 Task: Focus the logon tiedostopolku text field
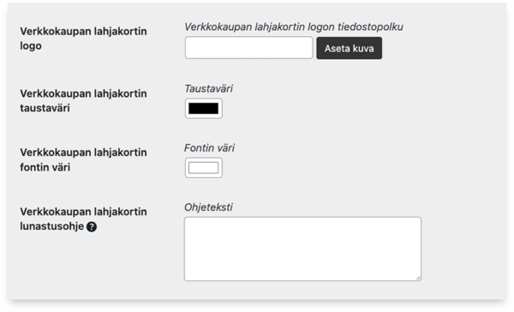[x=248, y=48]
